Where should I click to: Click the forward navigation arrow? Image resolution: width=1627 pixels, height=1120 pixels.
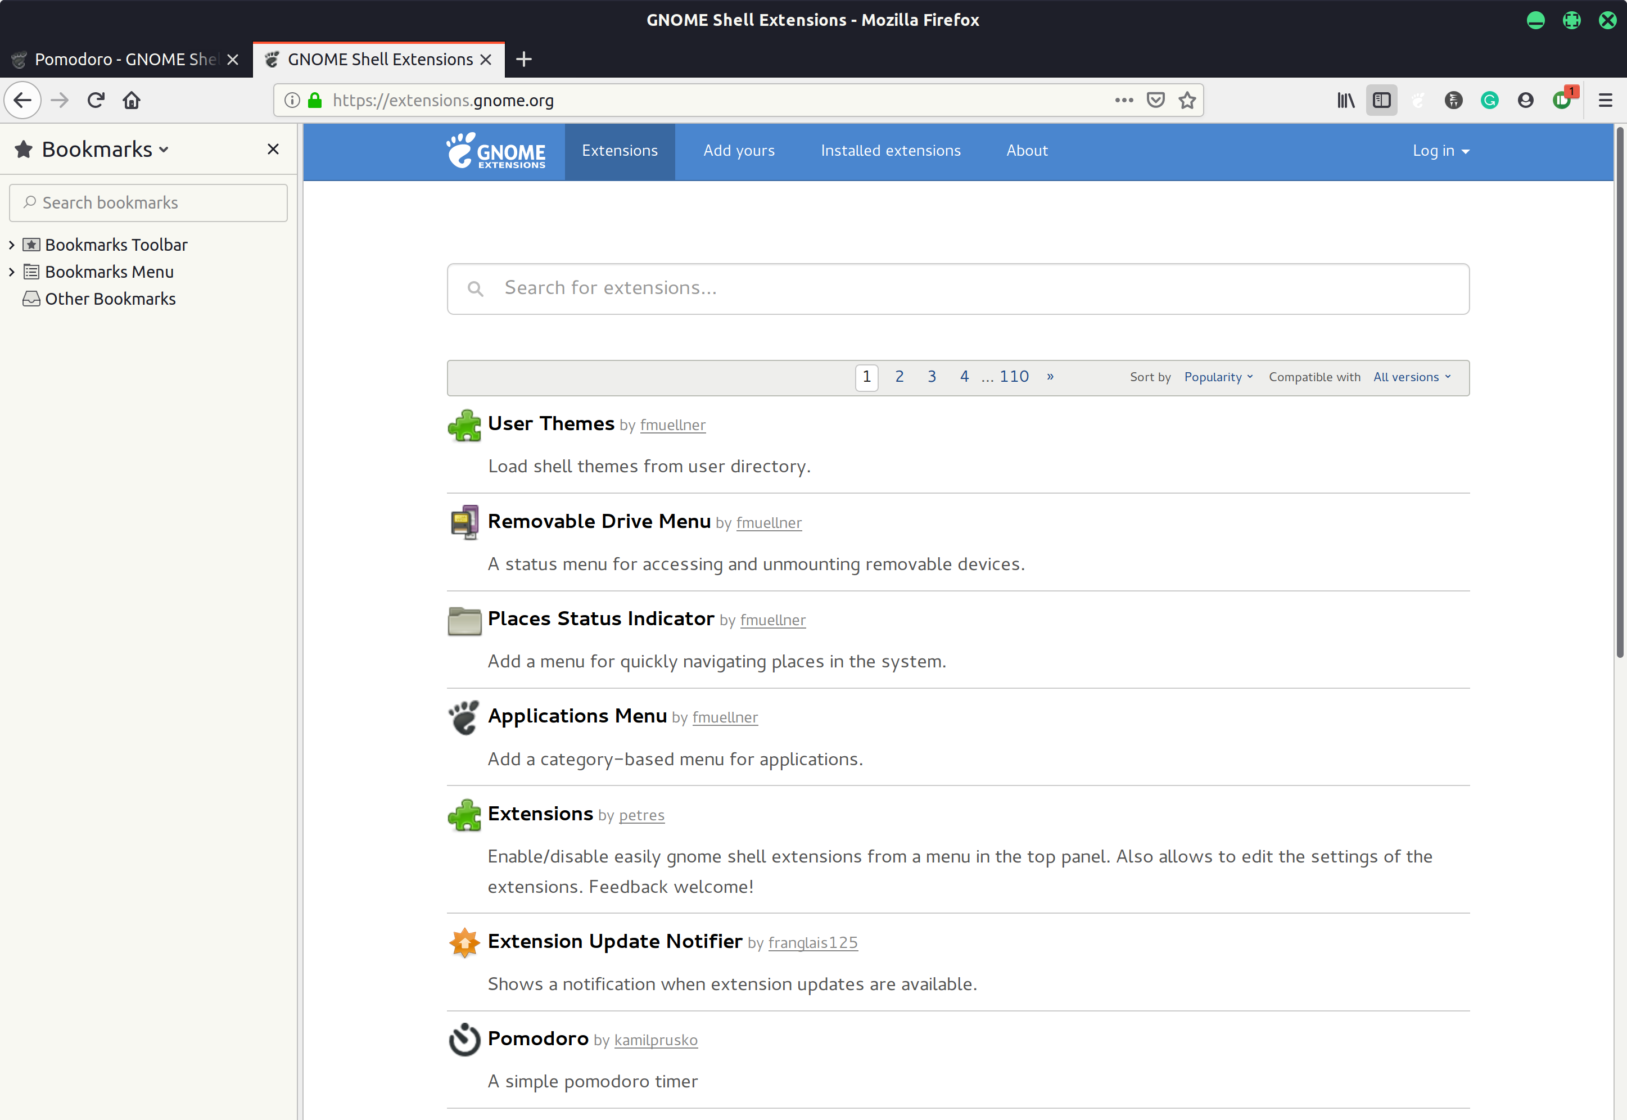click(x=60, y=100)
